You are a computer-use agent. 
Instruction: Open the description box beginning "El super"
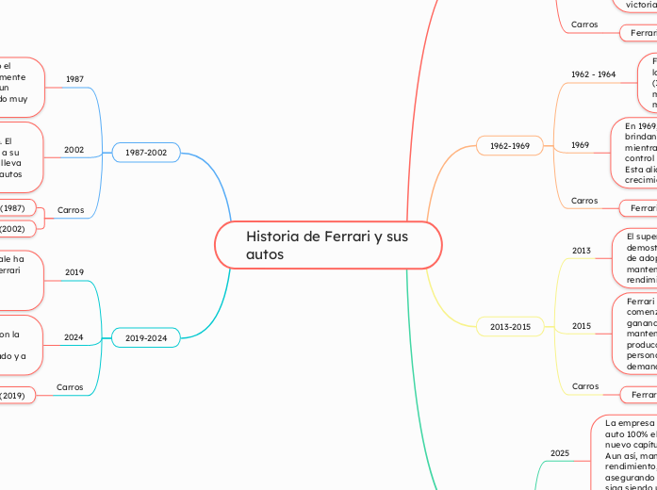pyautogui.click(x=634, y=258)
